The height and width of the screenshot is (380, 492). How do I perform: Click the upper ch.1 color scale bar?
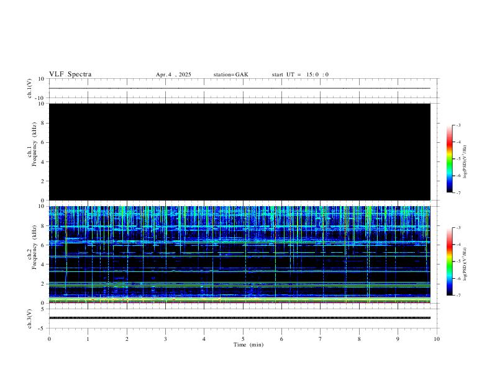(x=449, y=159)
